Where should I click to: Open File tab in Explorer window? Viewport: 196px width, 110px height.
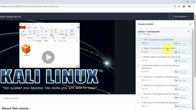coord(22,27)
